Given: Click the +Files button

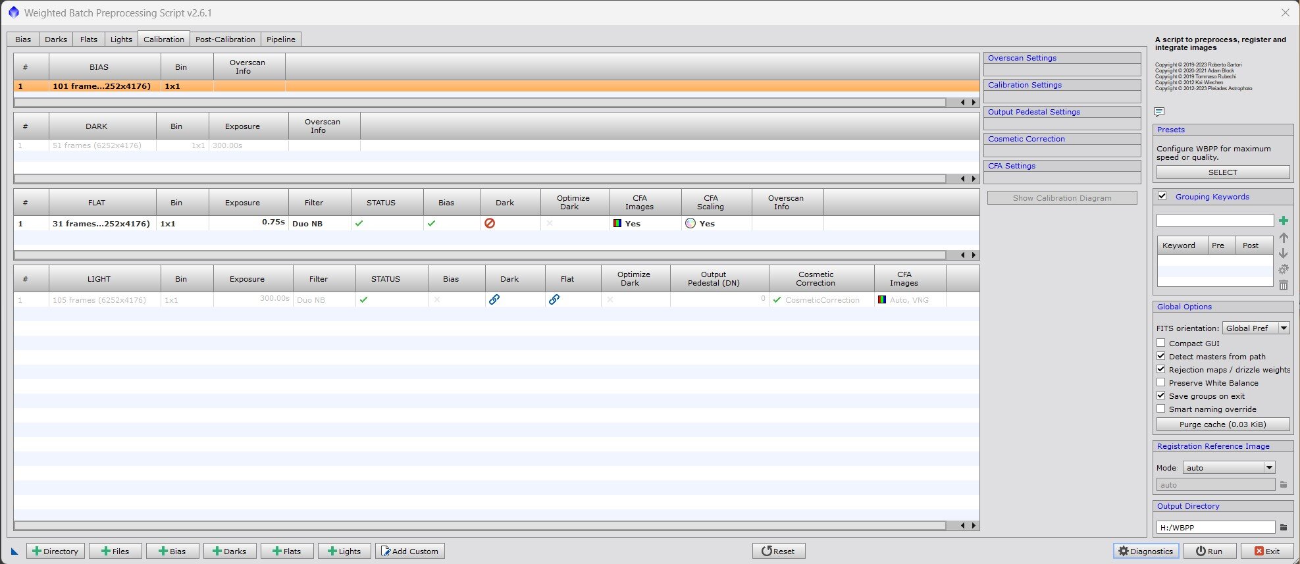Looking at the screenshot, I should click(115, 551).
